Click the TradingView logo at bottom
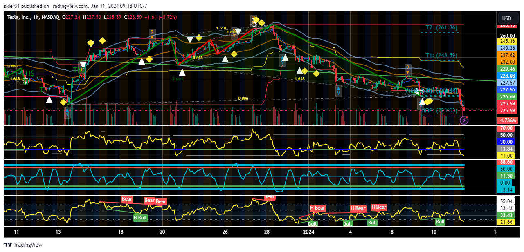This screenshot has width=524, height=252. point(23,245)
